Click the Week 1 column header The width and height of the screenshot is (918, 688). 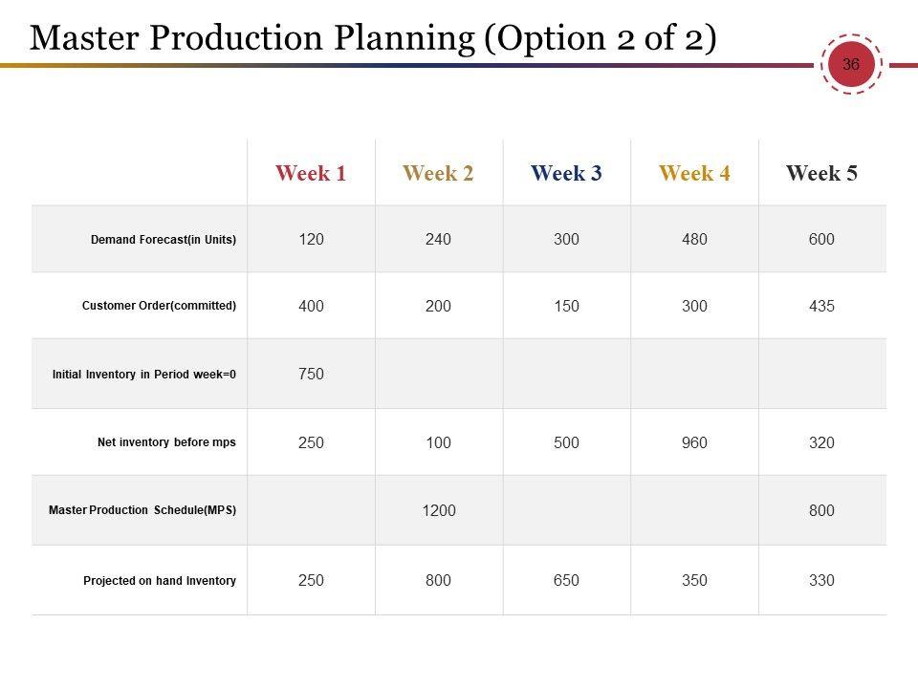pyautogui.click(x=311, y=173)
